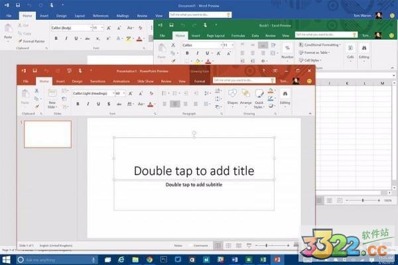Select slide 1 thumbnail in PowerPoint
This screenshot has height=265, width=398.
point(48,134)
